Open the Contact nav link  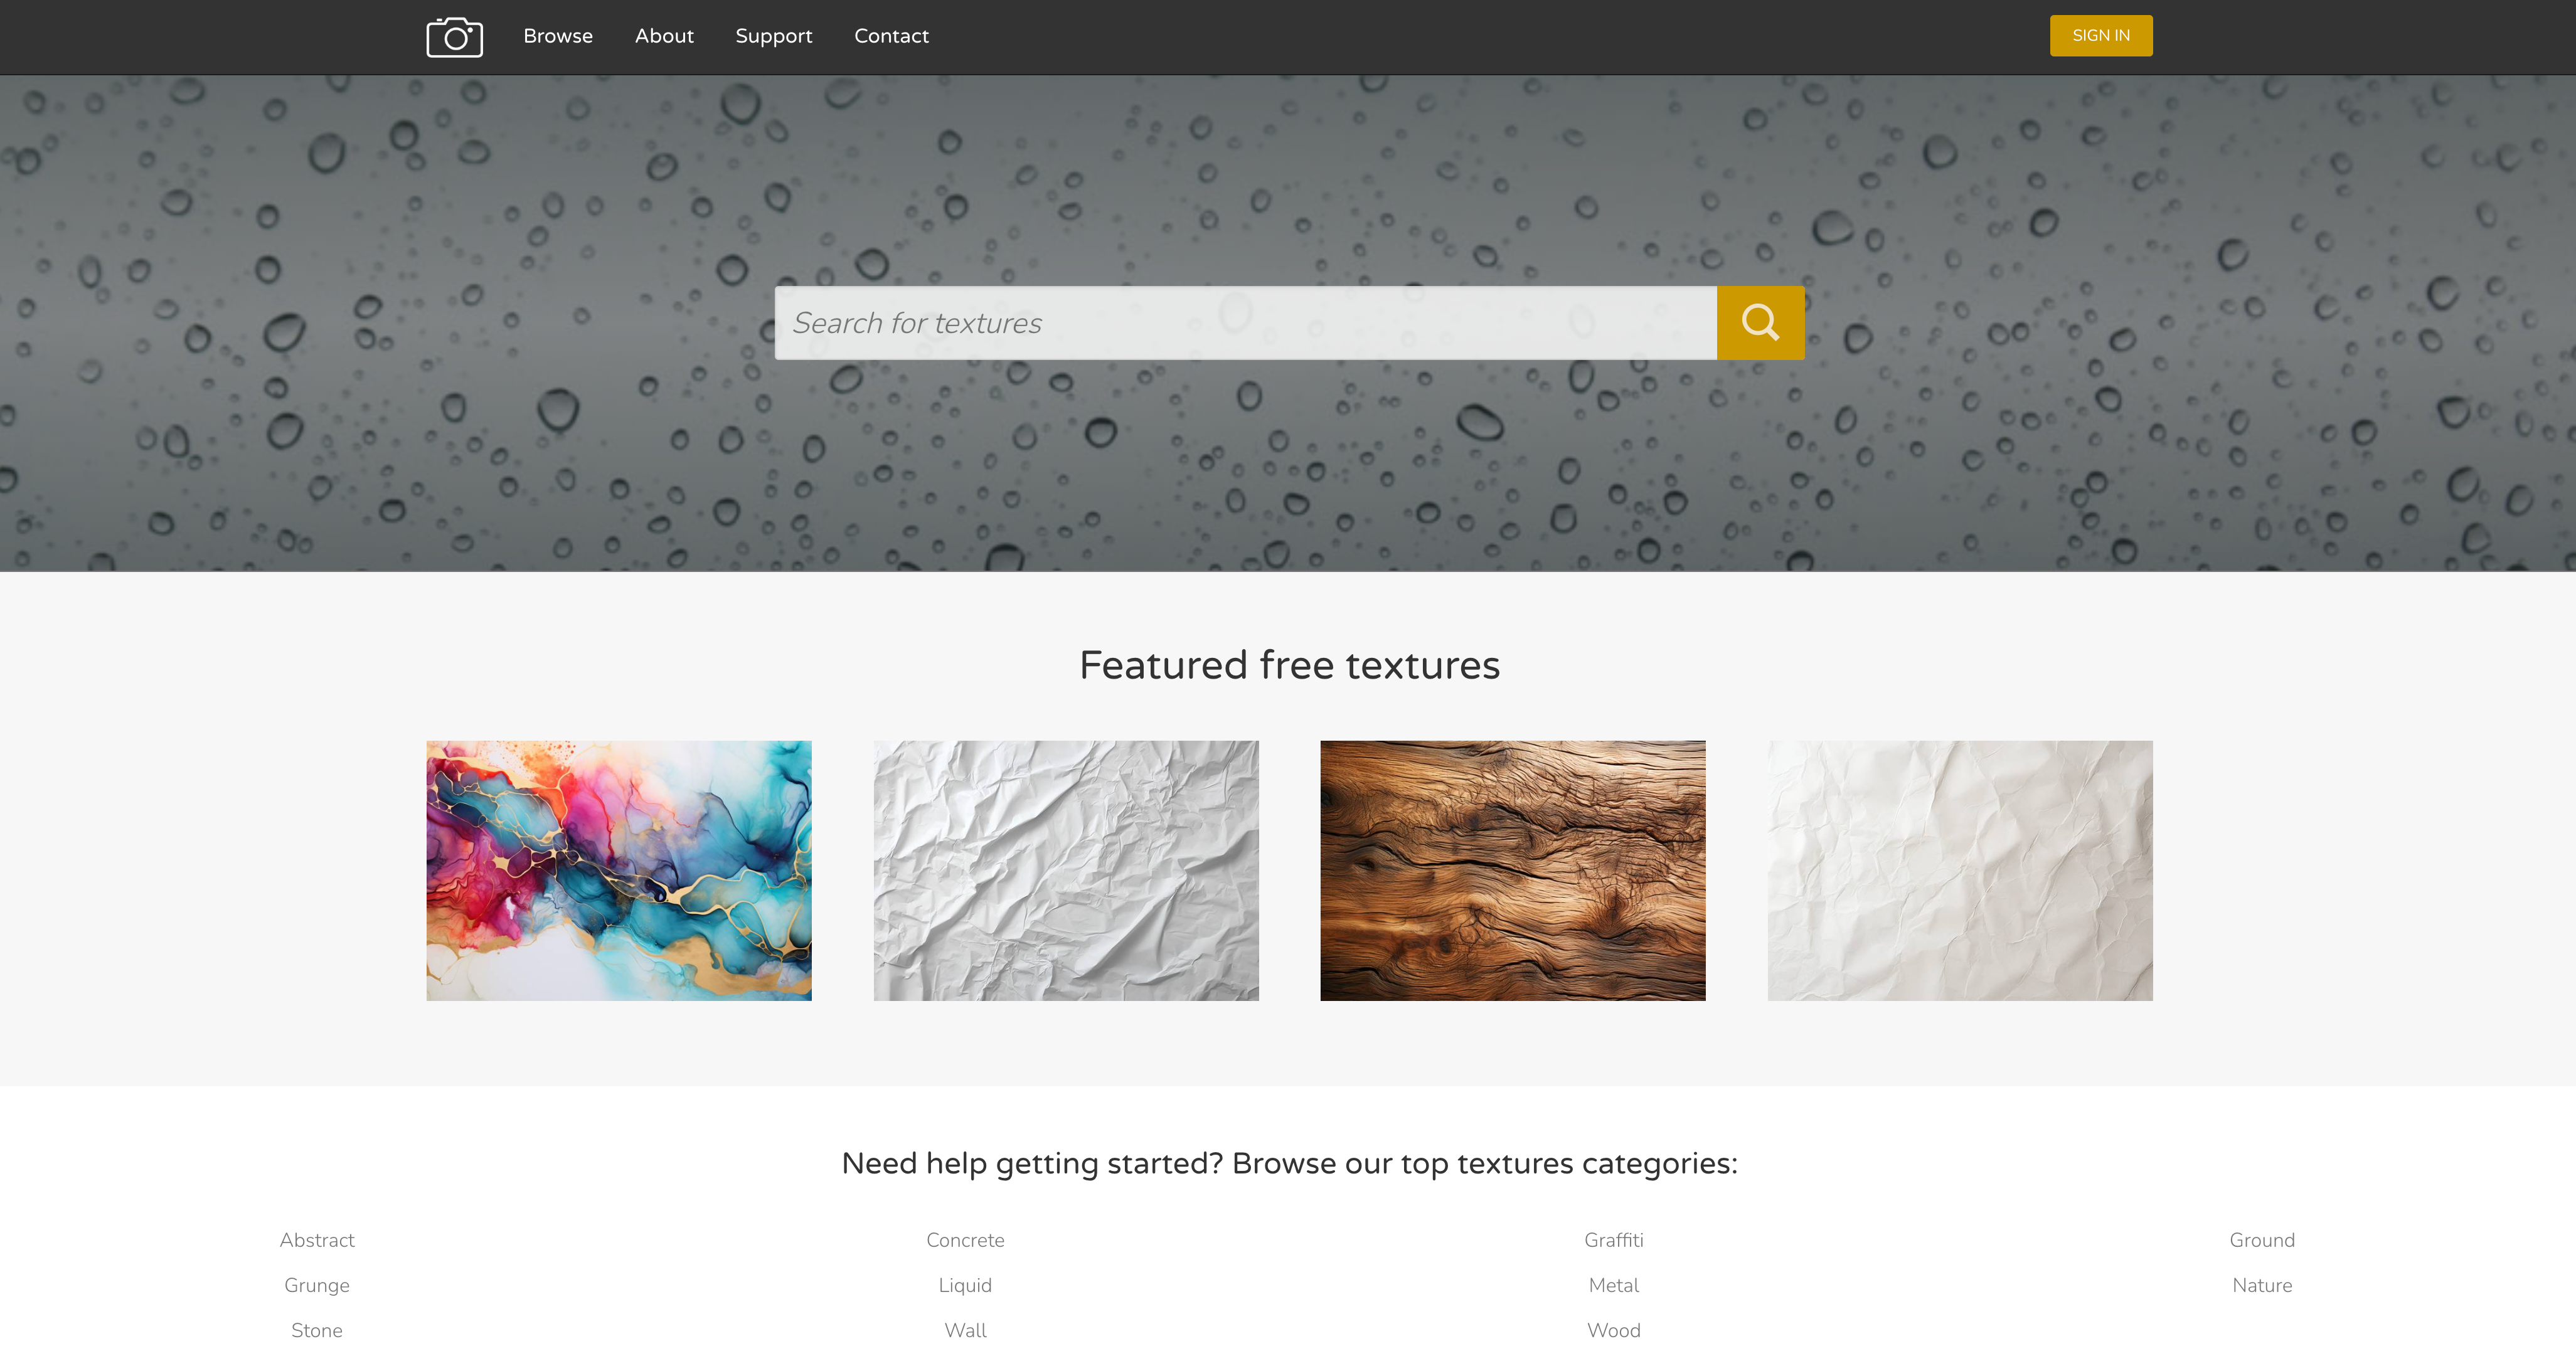pos(891,36)
